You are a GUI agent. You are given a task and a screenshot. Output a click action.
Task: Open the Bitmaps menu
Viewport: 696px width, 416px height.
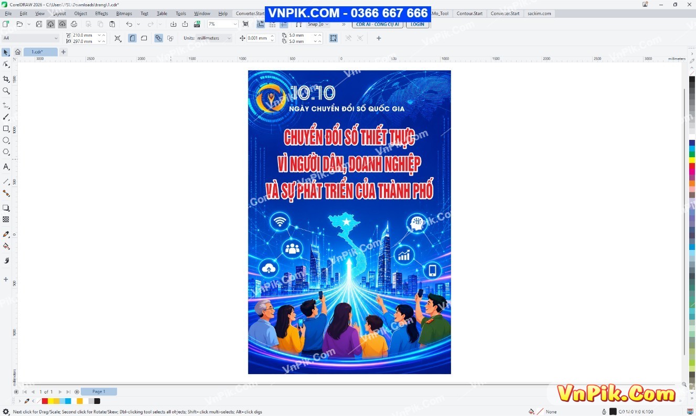124,14
